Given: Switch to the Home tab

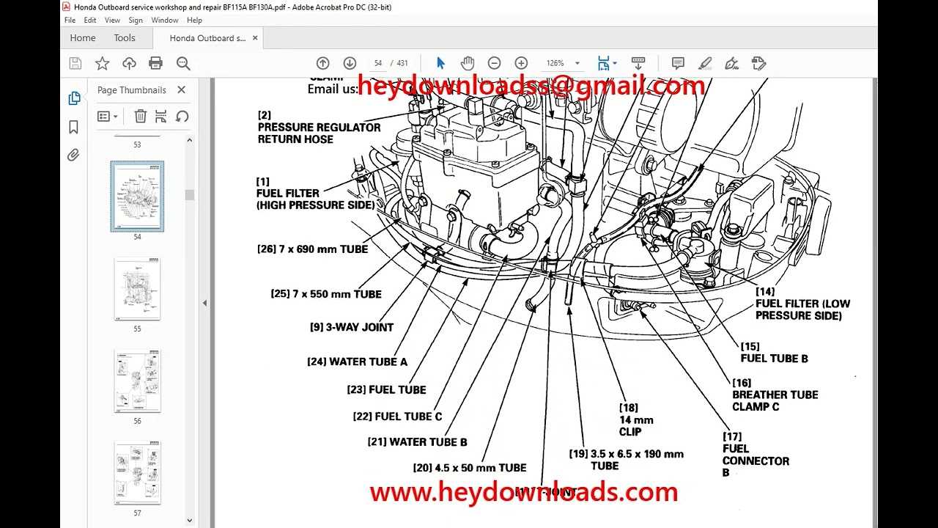Looking at the screenshot, I should 83,38.
